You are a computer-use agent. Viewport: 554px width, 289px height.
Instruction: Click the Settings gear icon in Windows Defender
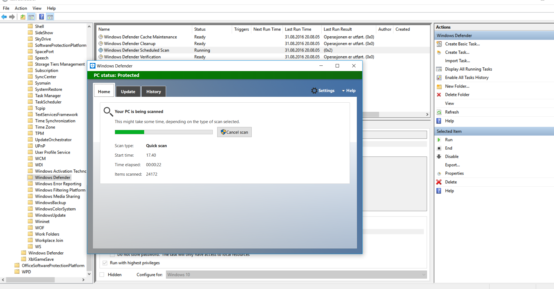coord(314,91)
